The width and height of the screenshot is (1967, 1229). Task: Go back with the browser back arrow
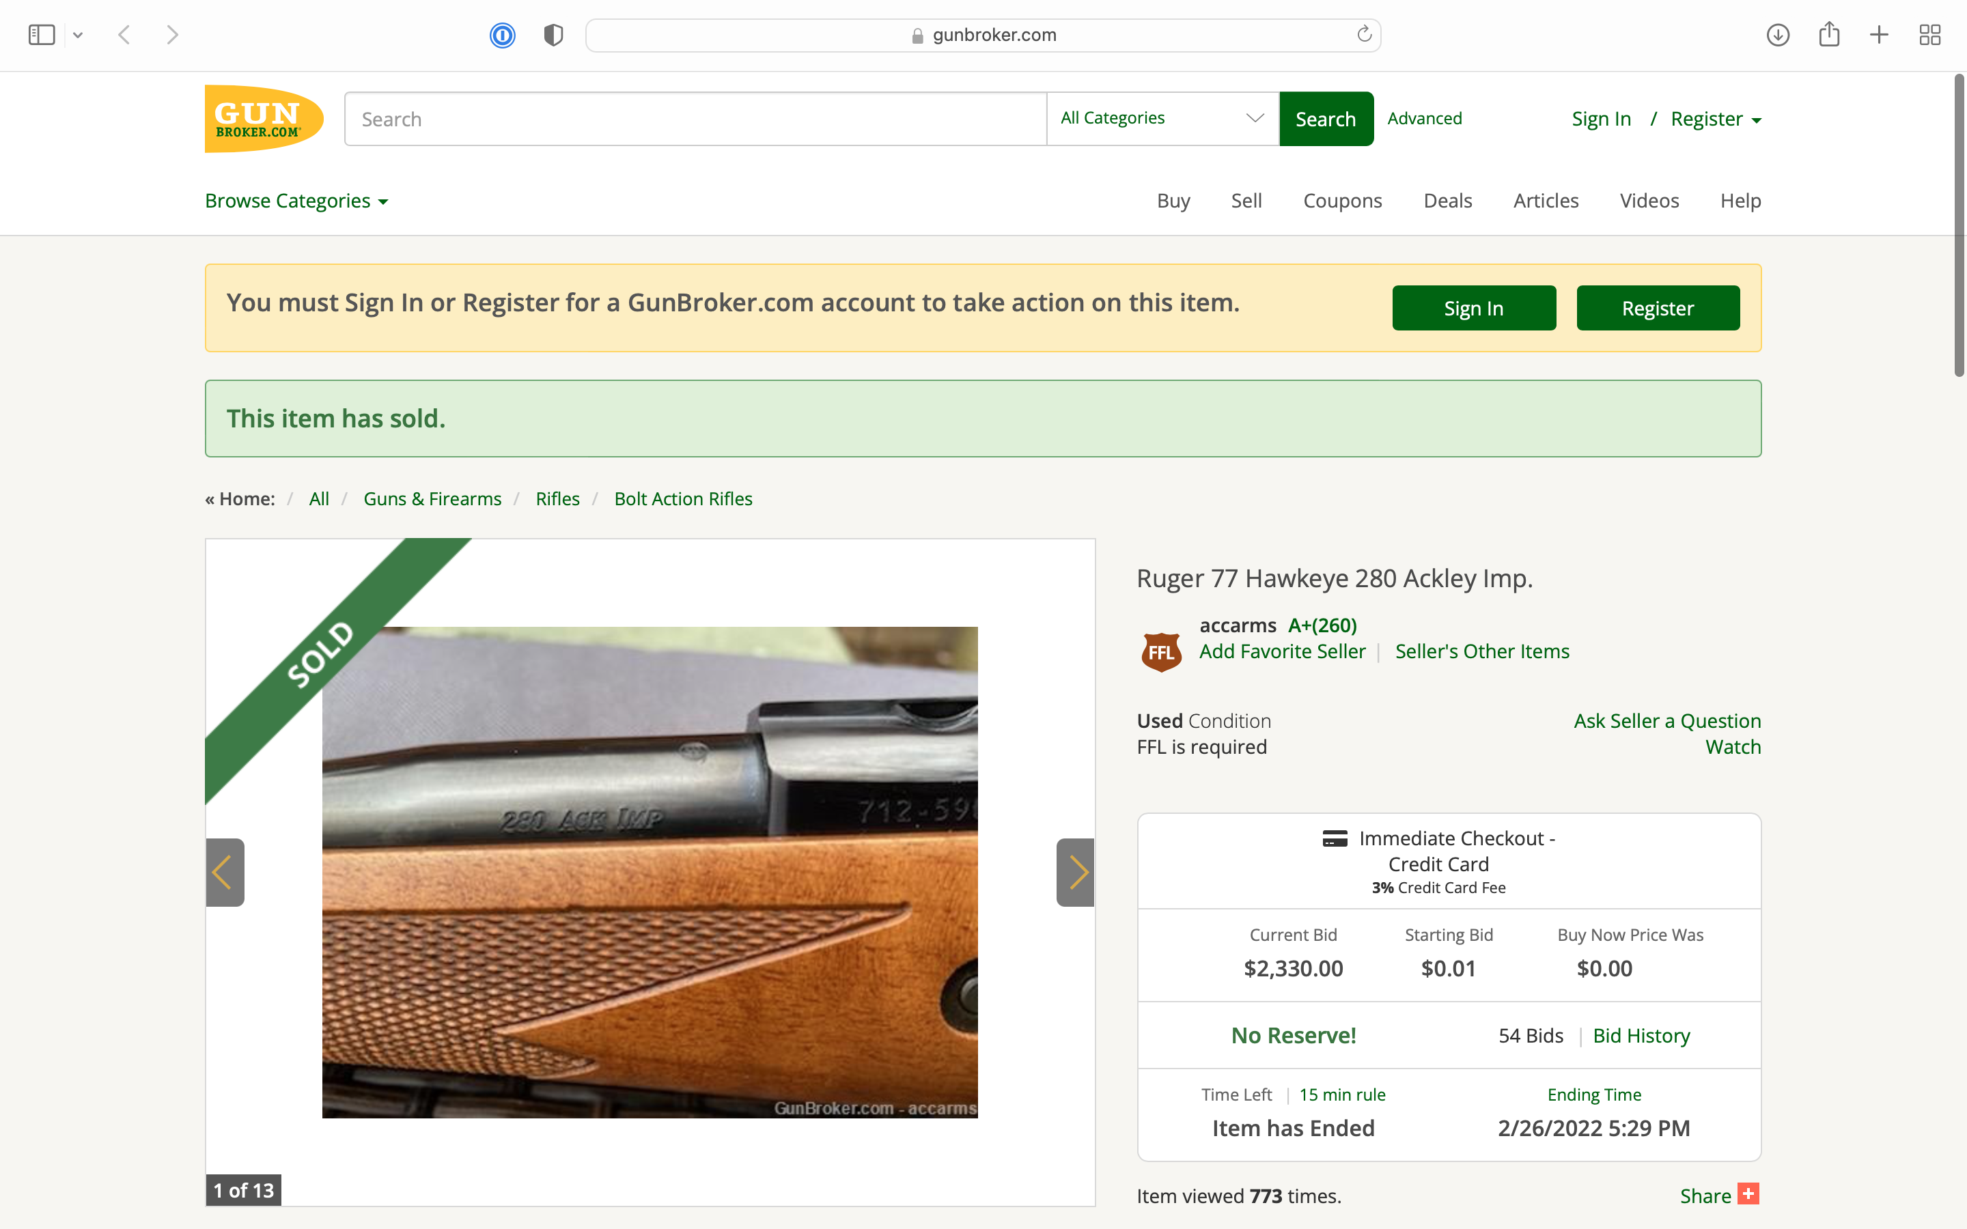[124, 35]
